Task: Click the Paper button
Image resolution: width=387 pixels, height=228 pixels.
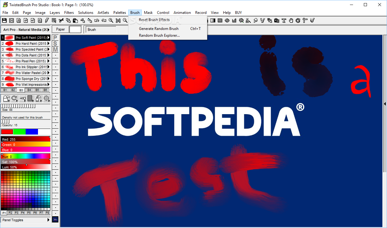Action: coord(61,29)
